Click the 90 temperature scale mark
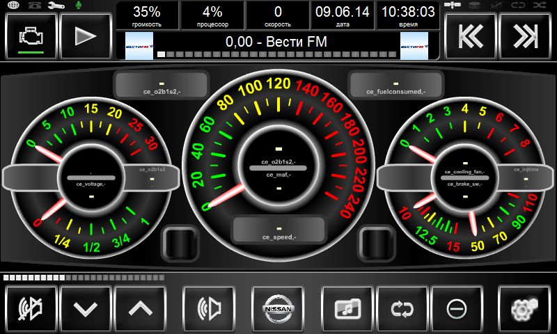Screen dimensions: 557x334 point(519,221)
